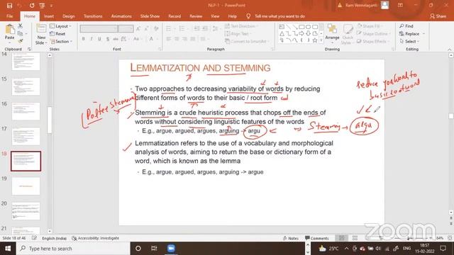This screenshot has height=255, width=454.
Task: Open the Review tab
Action: 196,16
